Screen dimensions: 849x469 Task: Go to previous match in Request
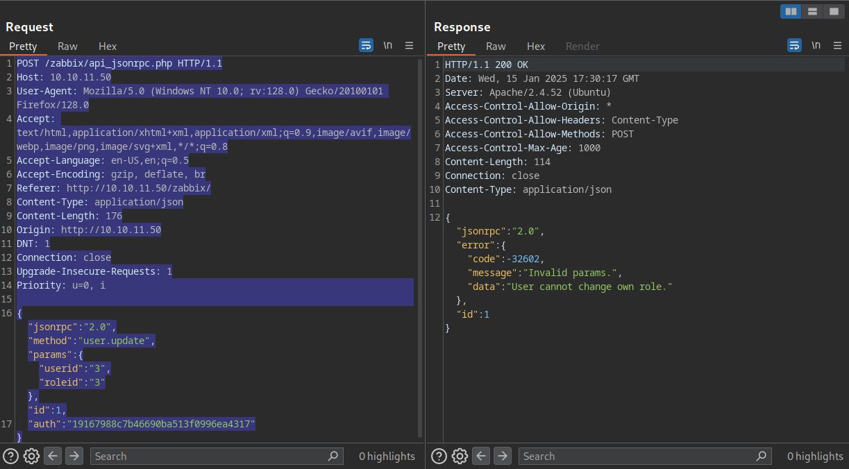pos(53,456)
